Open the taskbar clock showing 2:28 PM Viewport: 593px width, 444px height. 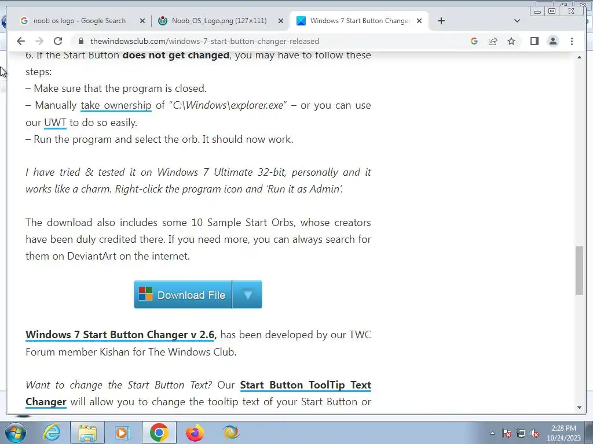click(563, 433)
